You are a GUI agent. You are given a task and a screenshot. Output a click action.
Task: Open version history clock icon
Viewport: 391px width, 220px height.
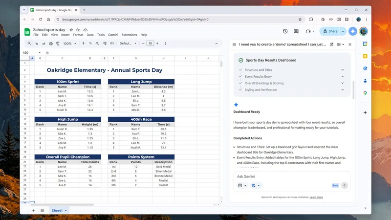tap(285, 31)
